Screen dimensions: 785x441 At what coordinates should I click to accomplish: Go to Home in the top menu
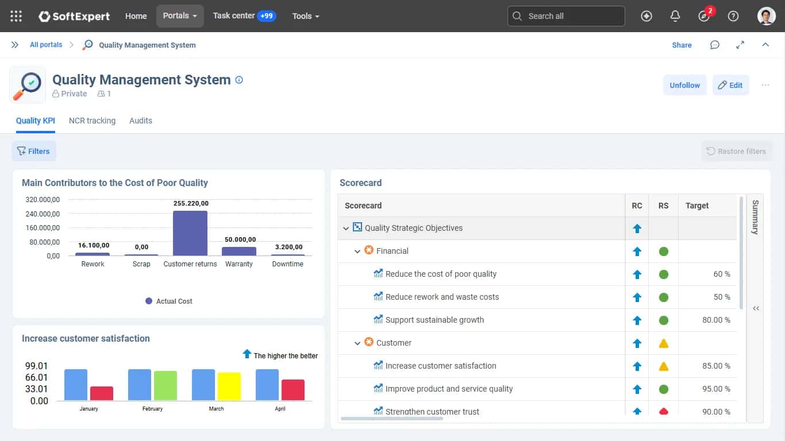coord(136,16)
